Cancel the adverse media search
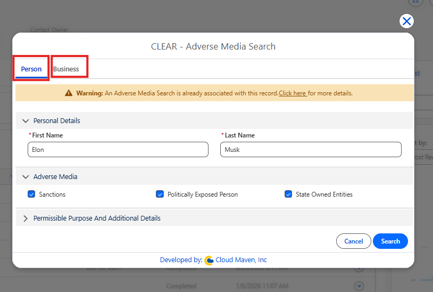This screenshot has width=433, height=292. (353, 241)
